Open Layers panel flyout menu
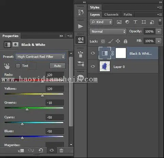Viewport: 164px width, 158px height. pyautogui.click(x=160, y=15)
